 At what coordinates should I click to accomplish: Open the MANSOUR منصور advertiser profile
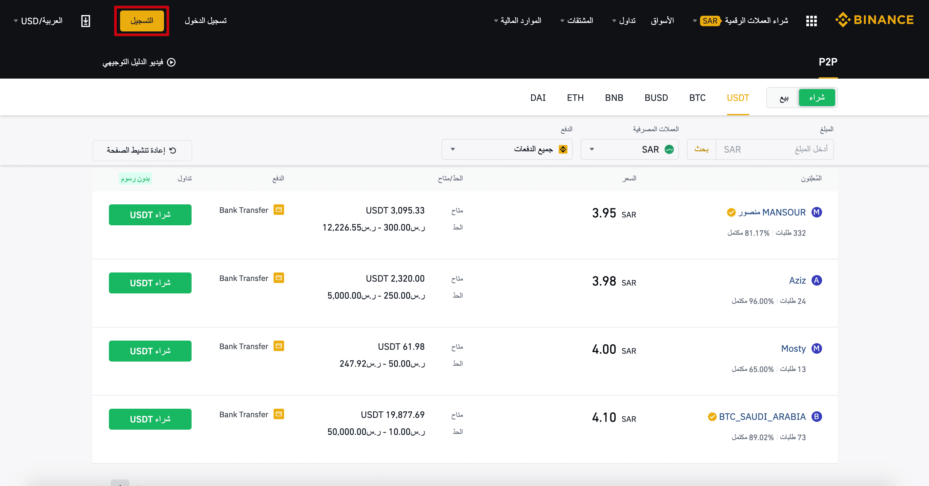click(x=772, y=213)
